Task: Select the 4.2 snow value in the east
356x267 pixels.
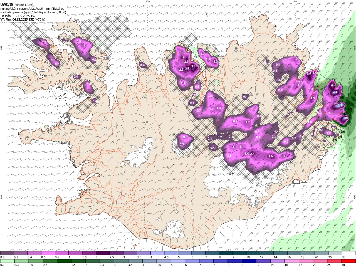Action: click(335, 92)
